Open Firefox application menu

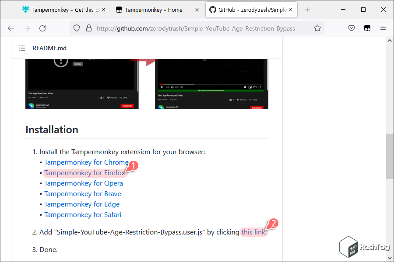click(x=383, y=28)
